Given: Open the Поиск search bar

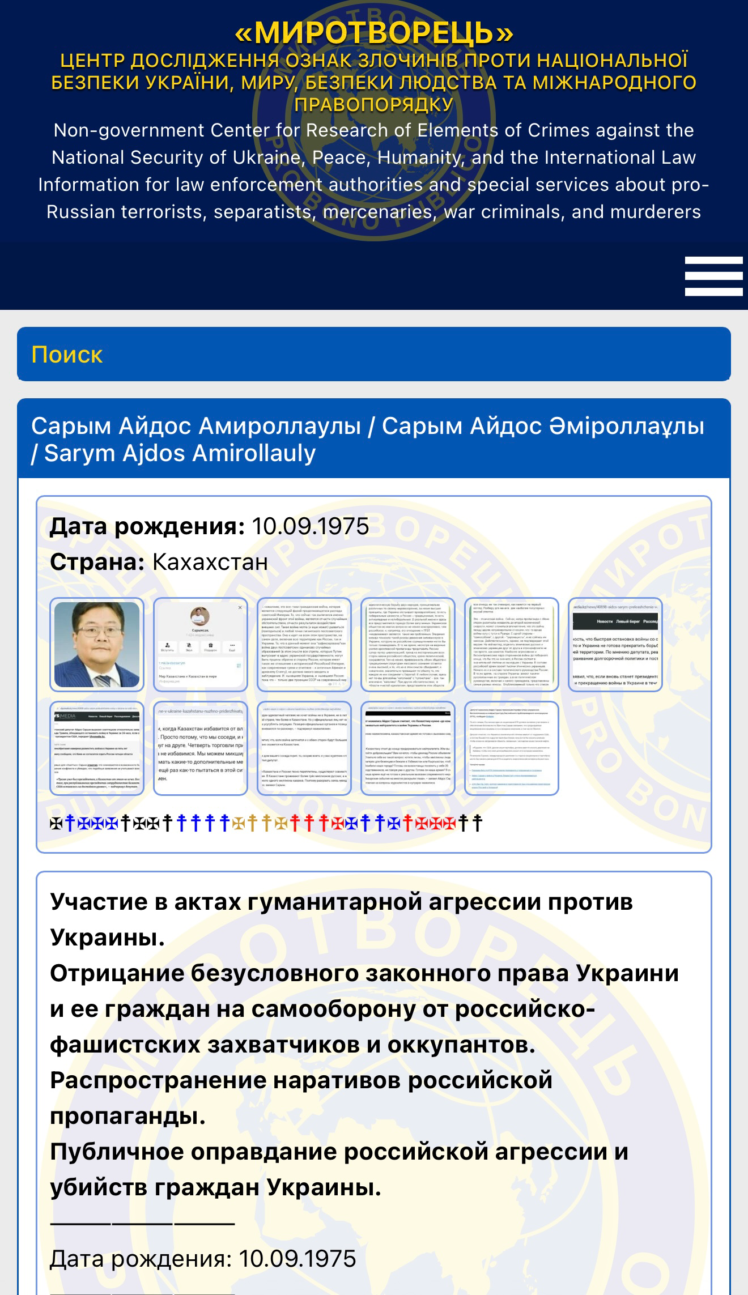Looking at the screenshot, I should pos(373,355).
